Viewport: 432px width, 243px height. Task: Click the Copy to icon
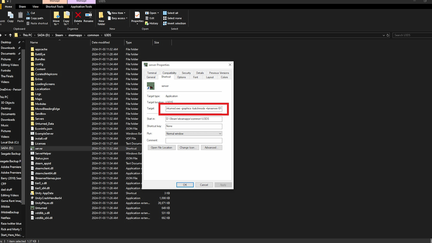click(66, 17)
